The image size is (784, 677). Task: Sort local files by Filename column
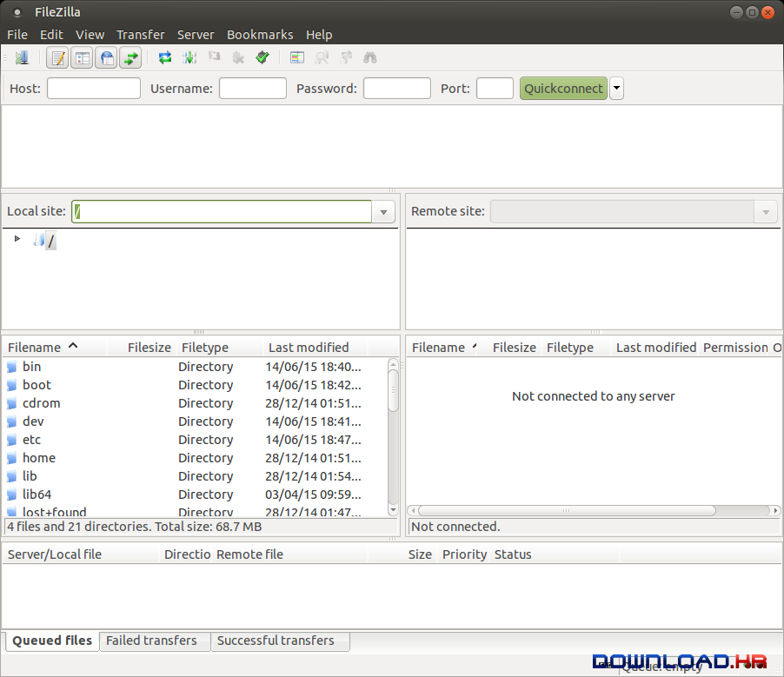coord(54,348)
